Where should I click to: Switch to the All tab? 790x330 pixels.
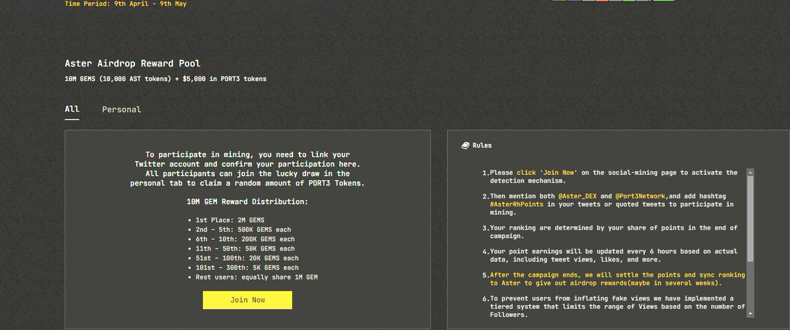pyautogui.click(x=72, y=109)
